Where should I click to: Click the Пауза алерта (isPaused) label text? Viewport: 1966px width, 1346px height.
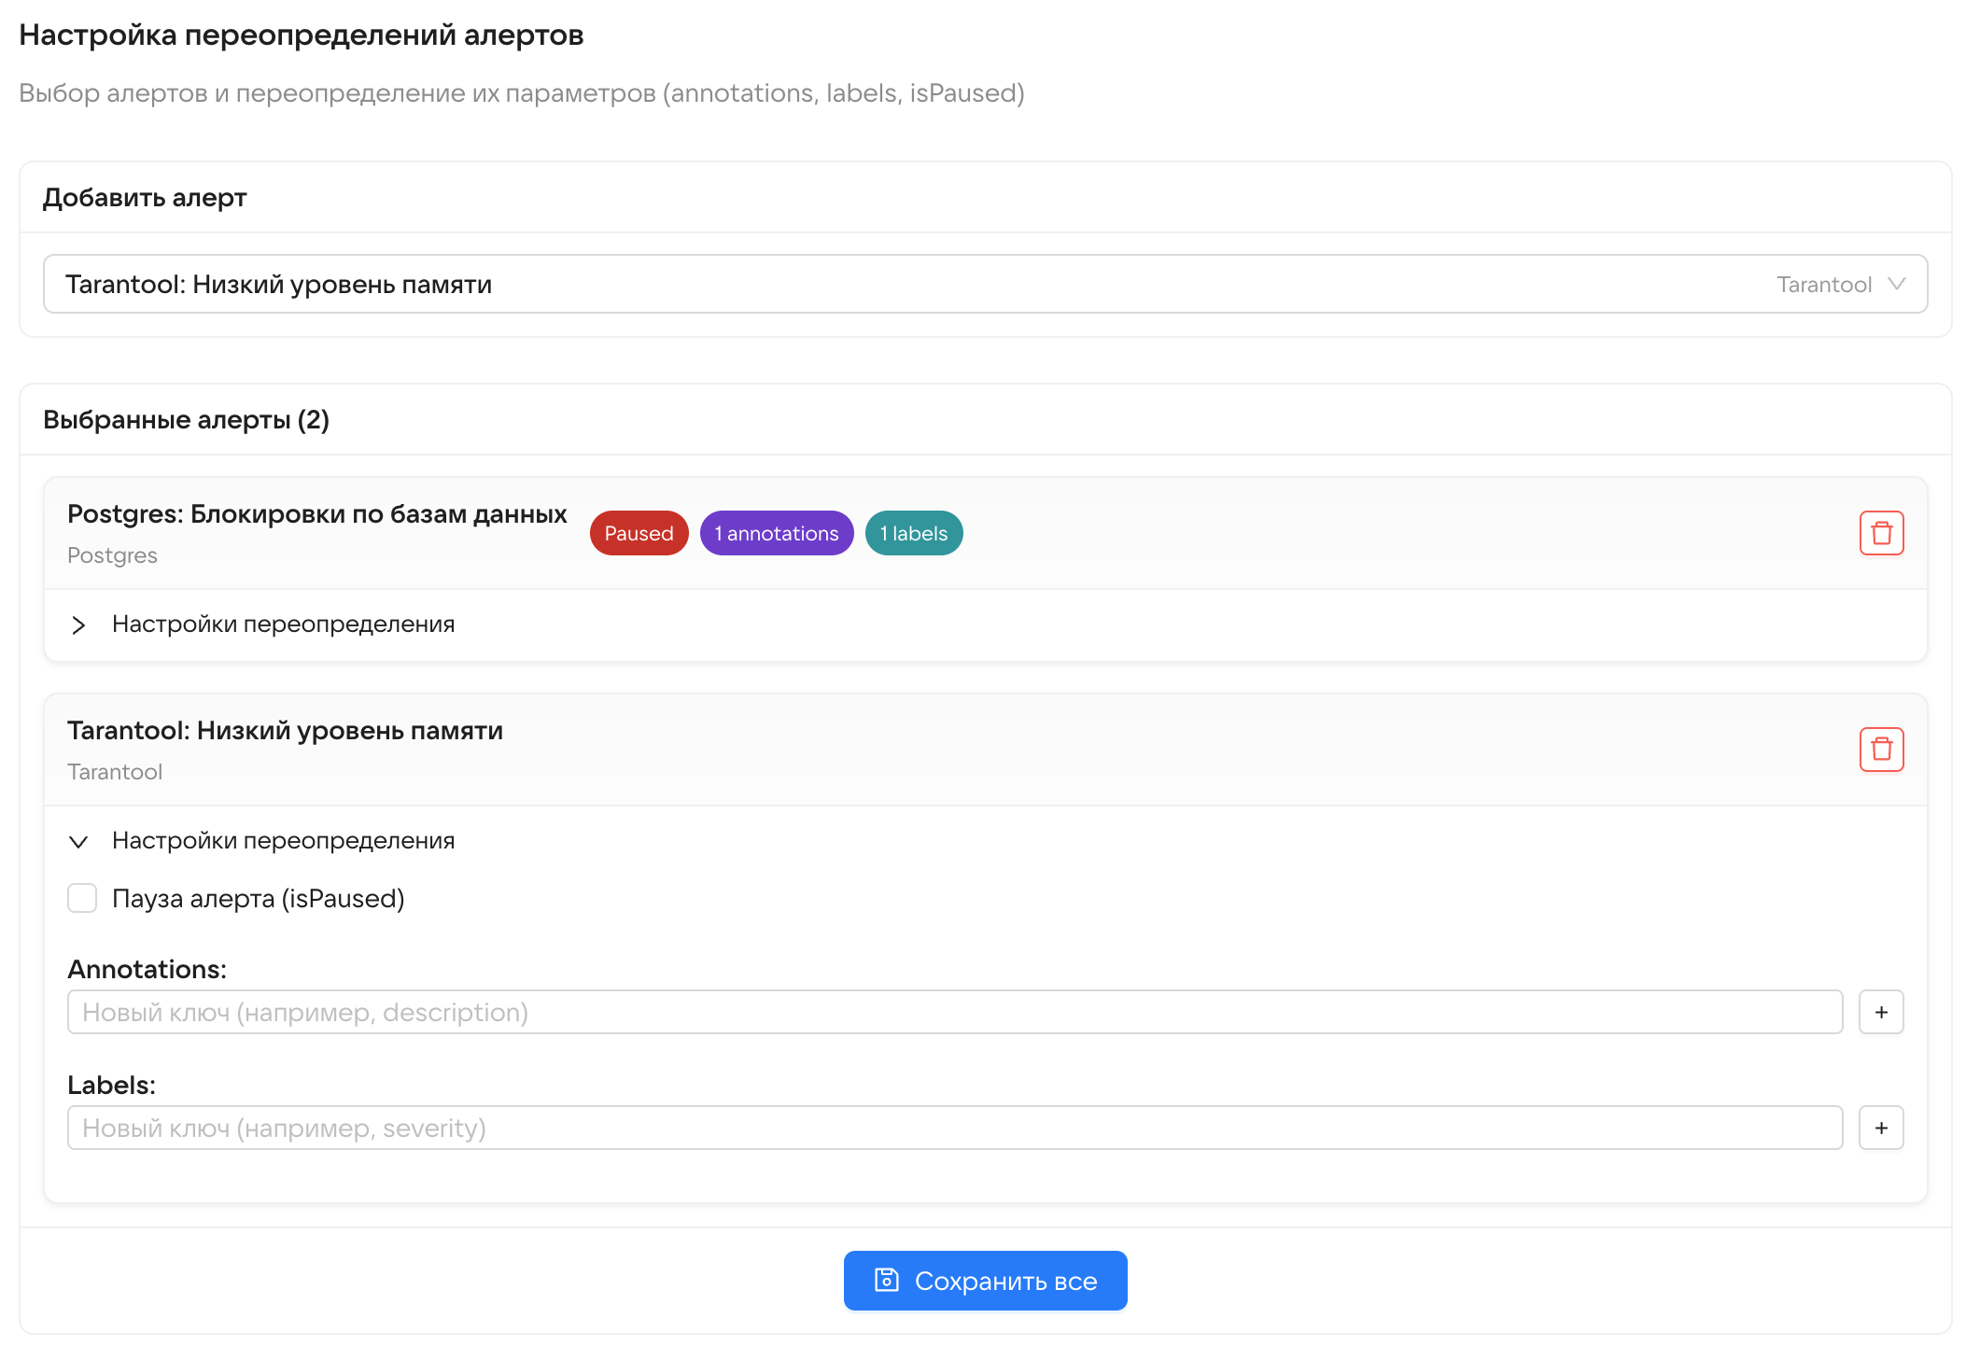click(258, 899)
